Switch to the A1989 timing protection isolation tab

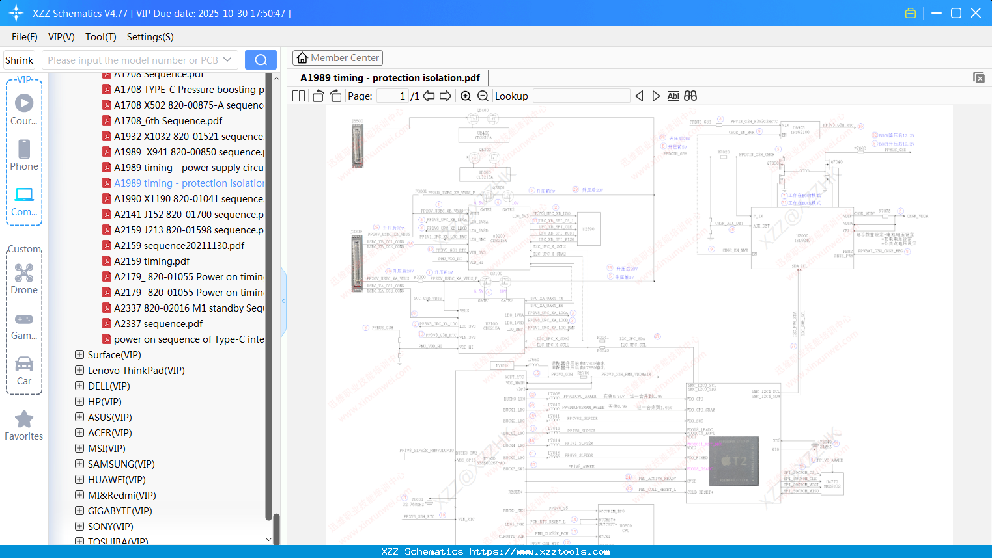tap(390, 78)
